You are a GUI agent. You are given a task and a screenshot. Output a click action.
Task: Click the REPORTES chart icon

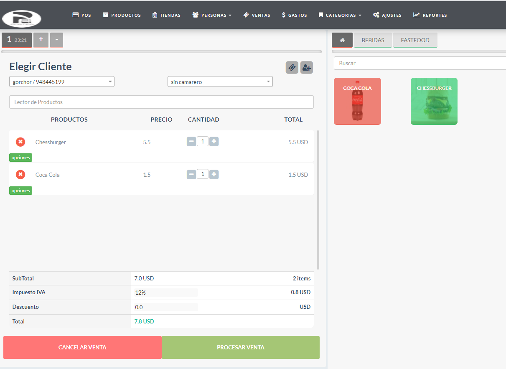tap(416, 15)
